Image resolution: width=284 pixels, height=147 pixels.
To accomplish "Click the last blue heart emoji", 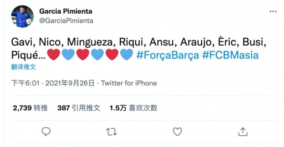I will tap(126, 54).
